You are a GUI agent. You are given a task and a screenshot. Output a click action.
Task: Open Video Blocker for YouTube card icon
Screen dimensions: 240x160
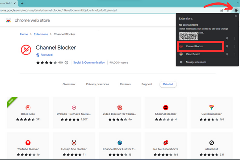point(120,108)
